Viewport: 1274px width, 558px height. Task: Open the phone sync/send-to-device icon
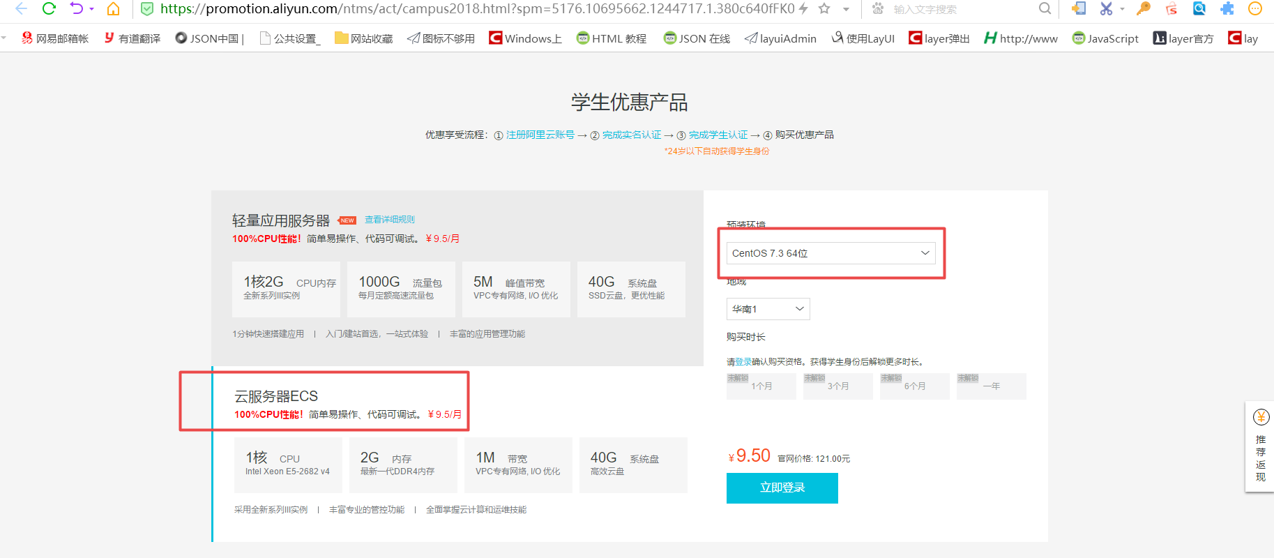click(1079, 8)
